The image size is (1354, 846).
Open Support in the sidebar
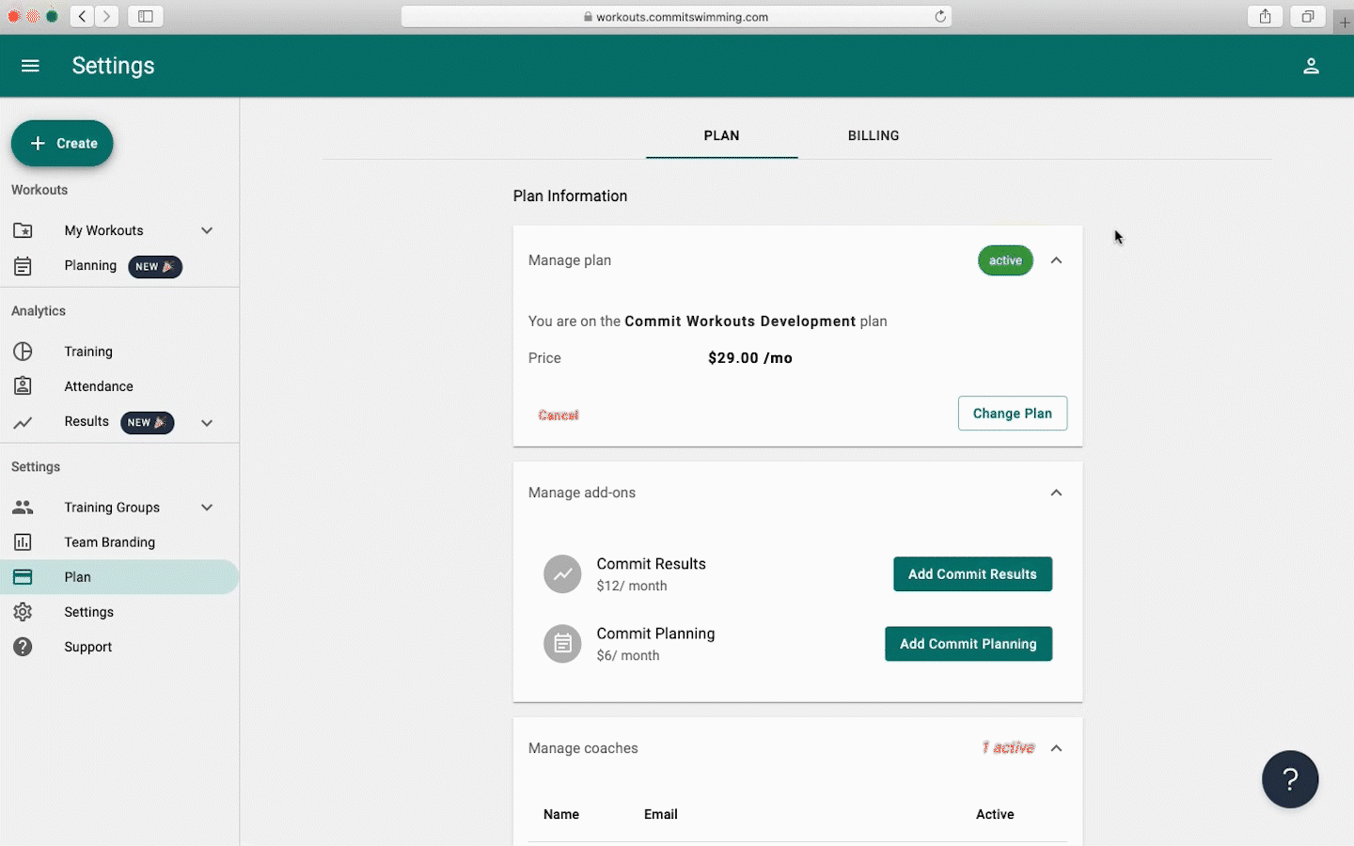(x=88, y=647)
